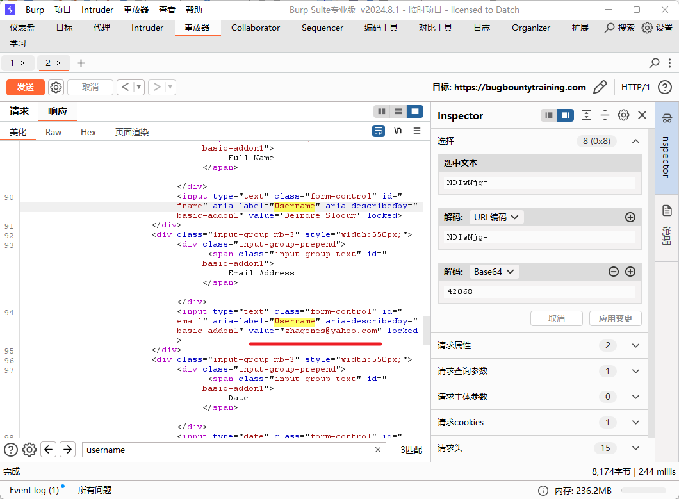
Task: Open request send settings gear icon
Action: coord(56,87)
